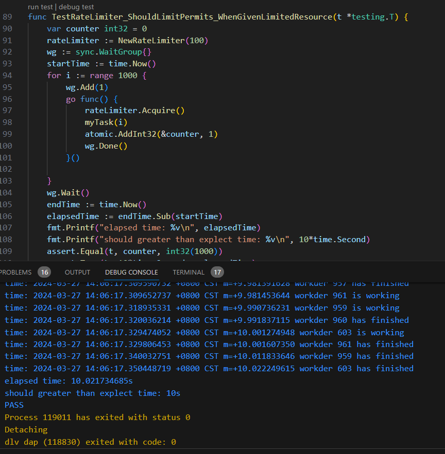This screenshot has width=445, height=454.
Task: Click the "workder 603 has finished" log line
Action: click(209, 368)
